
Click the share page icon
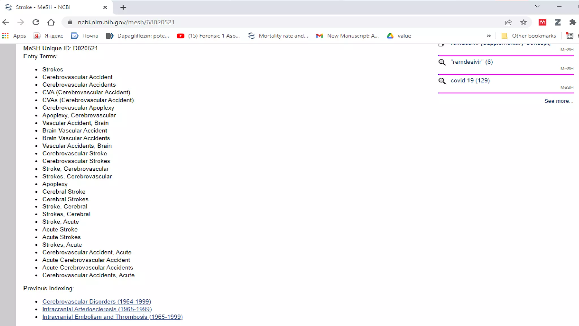[x=508, y=22]
